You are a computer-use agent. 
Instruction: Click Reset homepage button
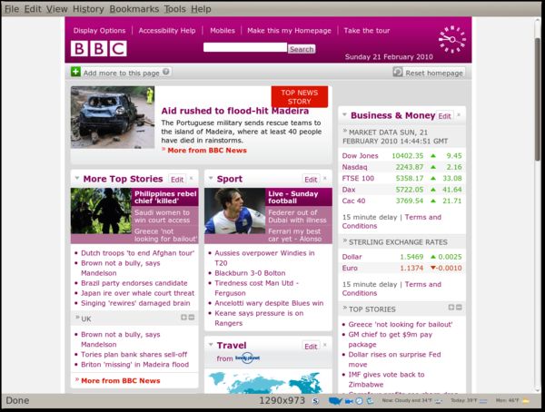[x=429, y=73]
